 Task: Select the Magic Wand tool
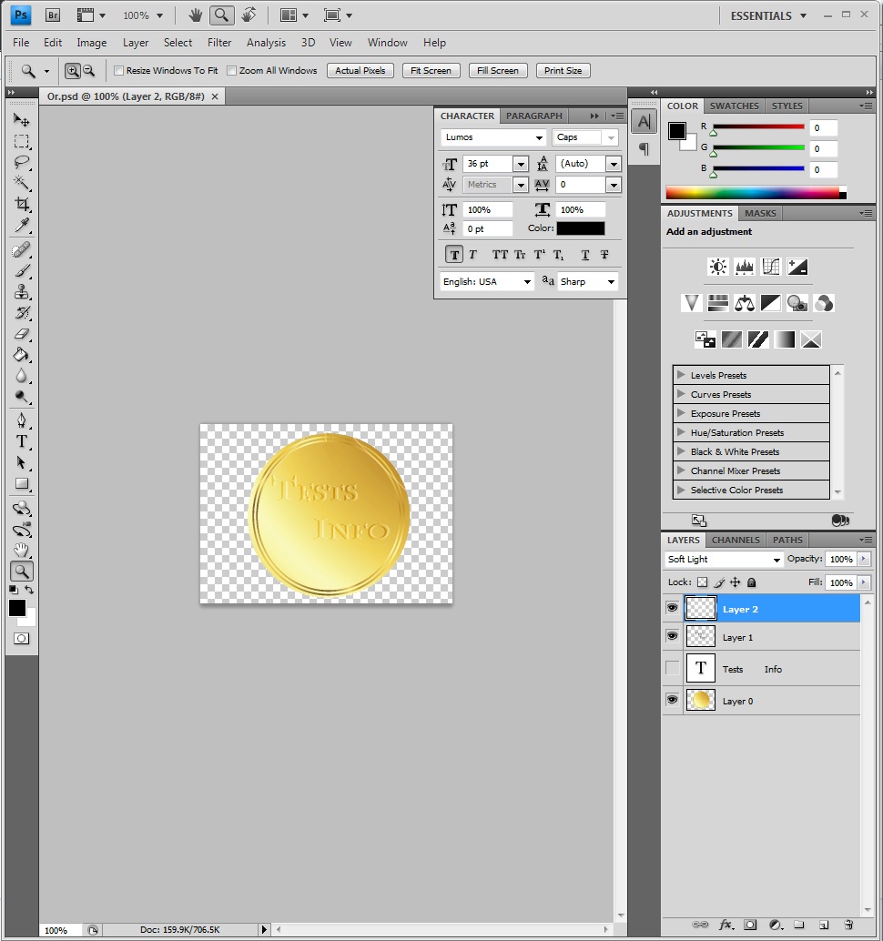coord(22,184)
